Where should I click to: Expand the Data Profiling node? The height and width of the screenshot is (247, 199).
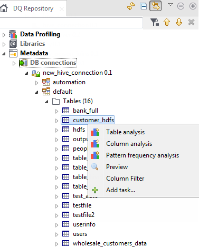(x=4, y=35)
